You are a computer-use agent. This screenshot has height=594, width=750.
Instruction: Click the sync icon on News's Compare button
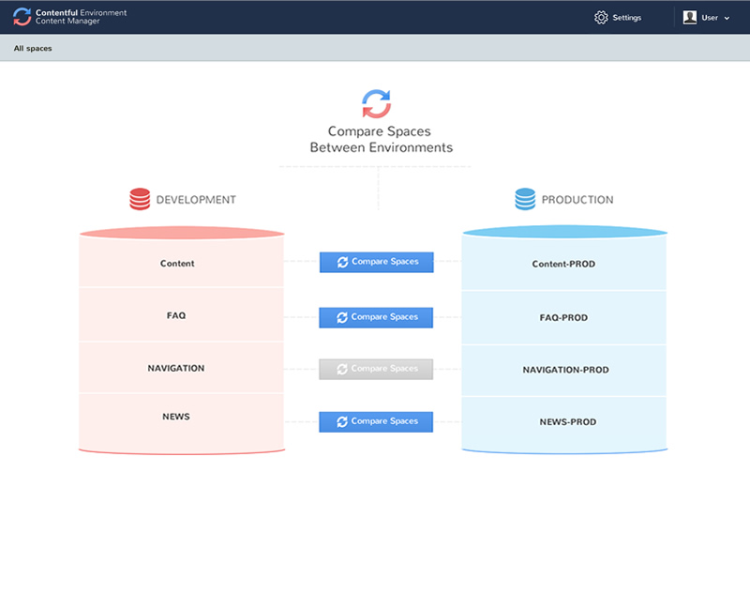click(x=342, y=422)
